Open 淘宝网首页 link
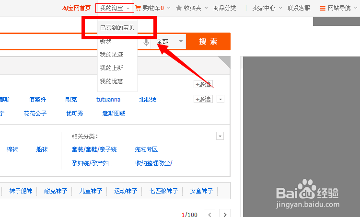The image size is (360, 217). click(76, 8)
